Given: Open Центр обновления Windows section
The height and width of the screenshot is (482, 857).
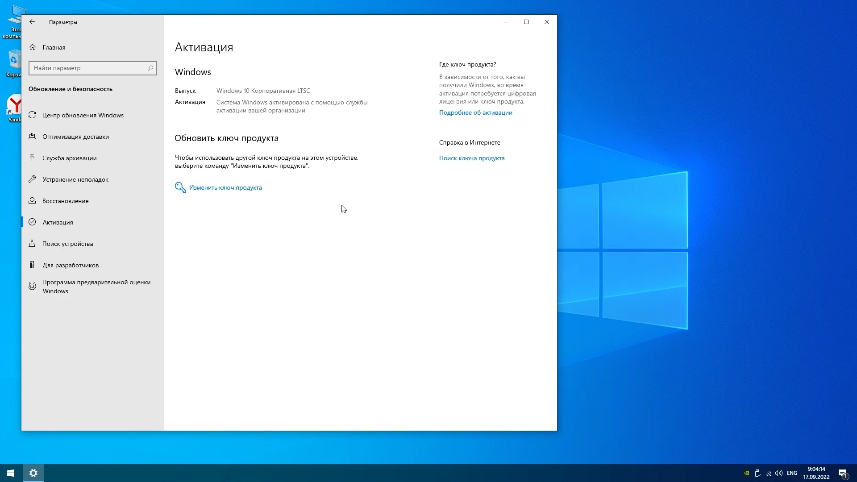Looking at the screenshot, I should click(83, 115).
